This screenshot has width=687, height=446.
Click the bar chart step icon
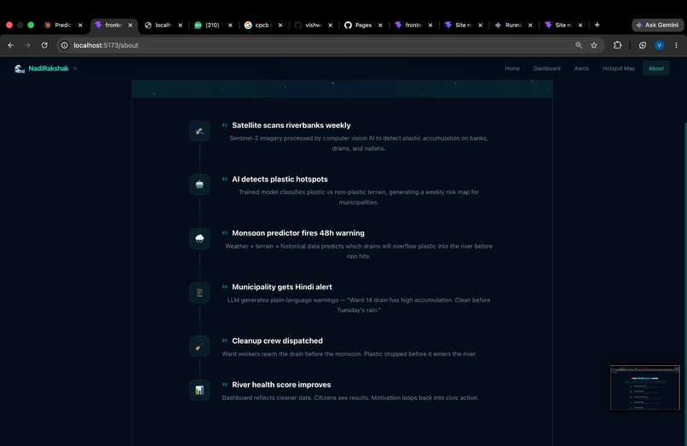199,390
